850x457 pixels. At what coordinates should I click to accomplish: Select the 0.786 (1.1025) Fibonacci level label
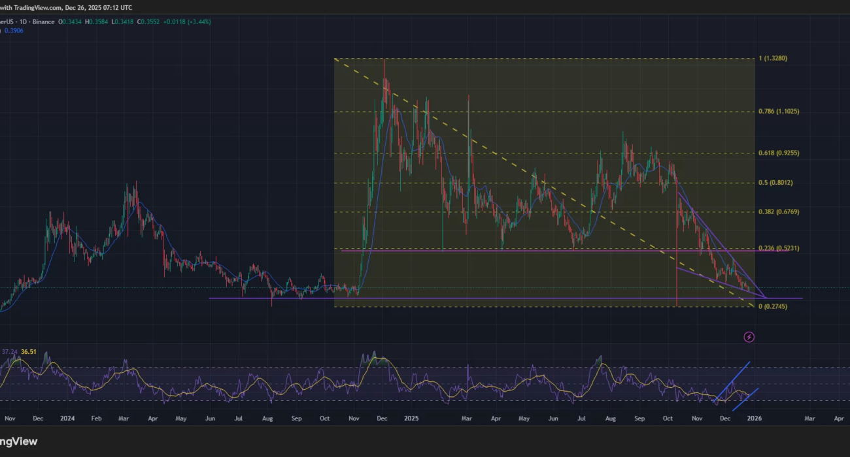point(778,112)
